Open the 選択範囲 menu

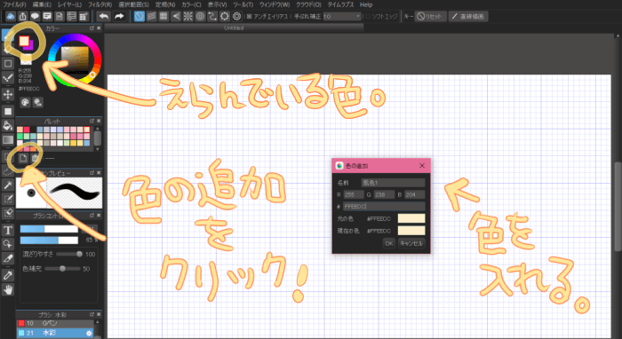click(x=133, y=4)
